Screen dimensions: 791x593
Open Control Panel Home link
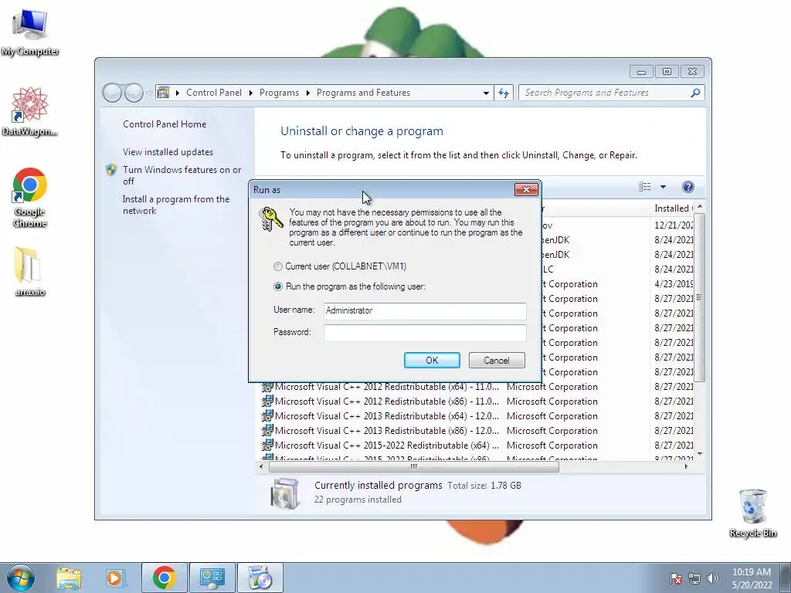click(x=165, y=124)
